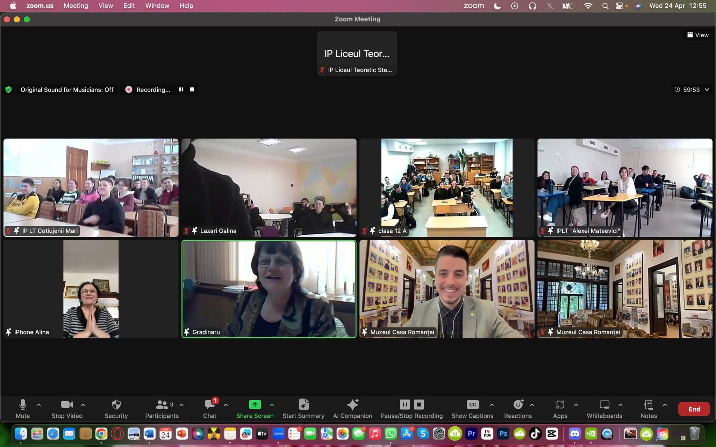Expand audio options arrow beside Mute
Screen dimensions: 716x447
pyautogui.click(x=39, y=405)
